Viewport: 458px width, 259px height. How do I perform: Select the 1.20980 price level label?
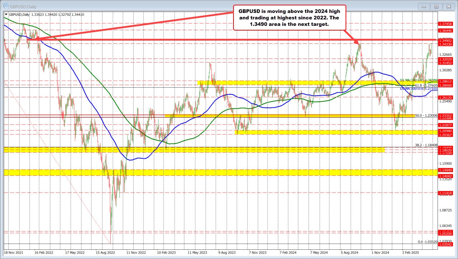[x=445, y=131]
